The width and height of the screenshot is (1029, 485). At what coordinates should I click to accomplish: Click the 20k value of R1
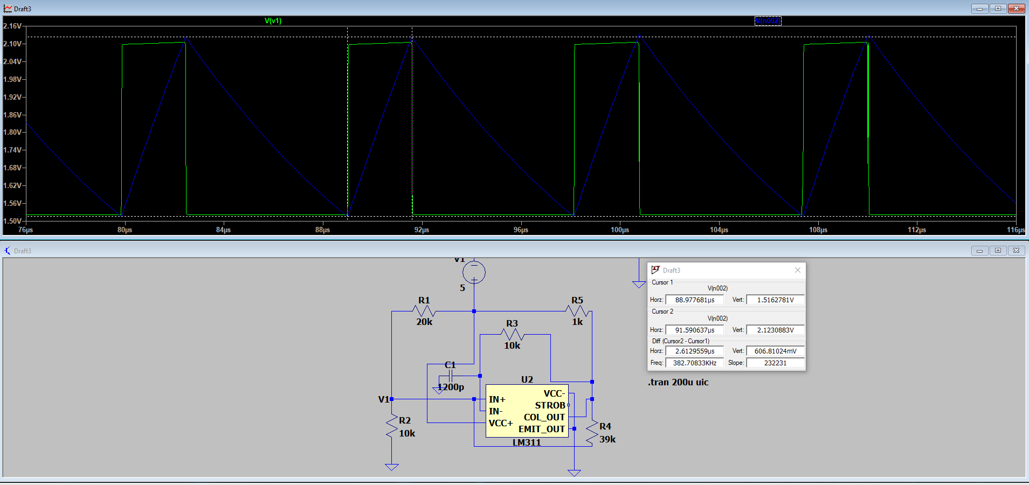point(424,322)
